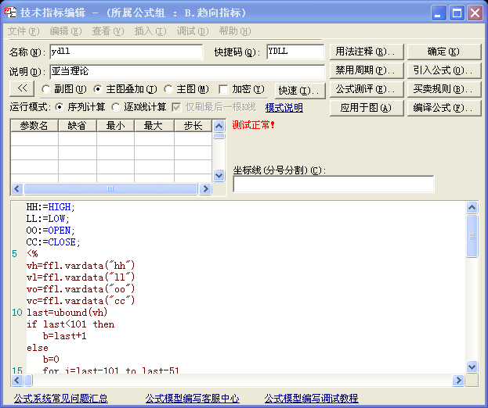This screenshot has width=488, height=408.
Task: Click the code editor vertical scrollbar thumb
Action: pyautogui.click(x=472, y=234)
